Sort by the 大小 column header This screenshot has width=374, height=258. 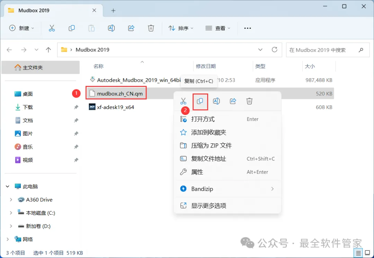[310, 66]
